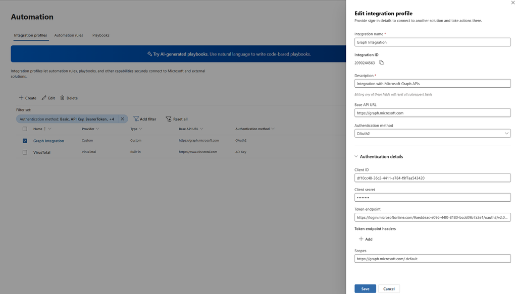Click the Custom type cell for Graph Integration
Viewport: 517px width, 294px height.
tap(135, 140)
